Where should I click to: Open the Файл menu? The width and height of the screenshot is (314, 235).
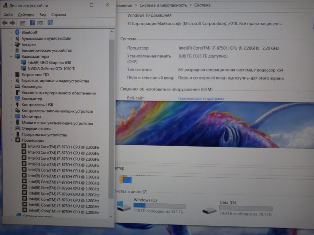8,15
